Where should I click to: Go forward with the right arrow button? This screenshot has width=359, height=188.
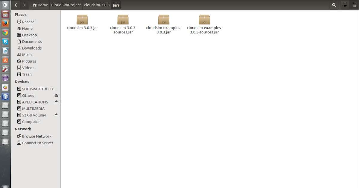(25, 5)
